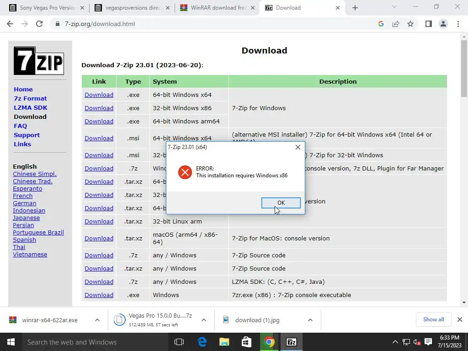Open the Action Center notifications icon
Image resolution: width=468 pixels, height=351 pixels.
coord(428,342)
